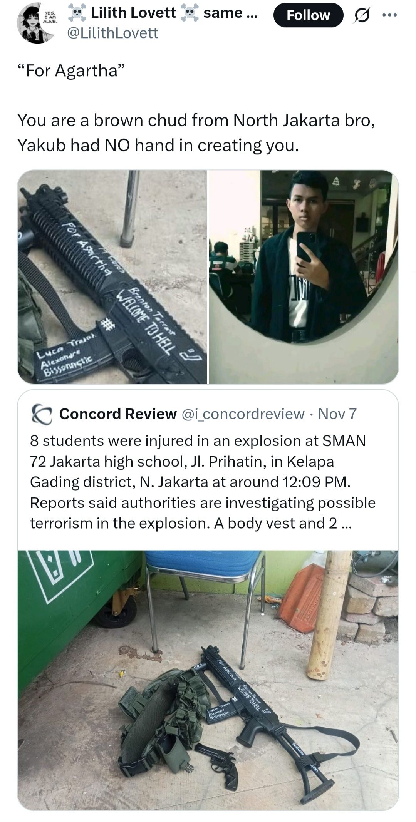Open Concord Review account name
Viewport: 416px width, 822px height.
click(118, 414)
